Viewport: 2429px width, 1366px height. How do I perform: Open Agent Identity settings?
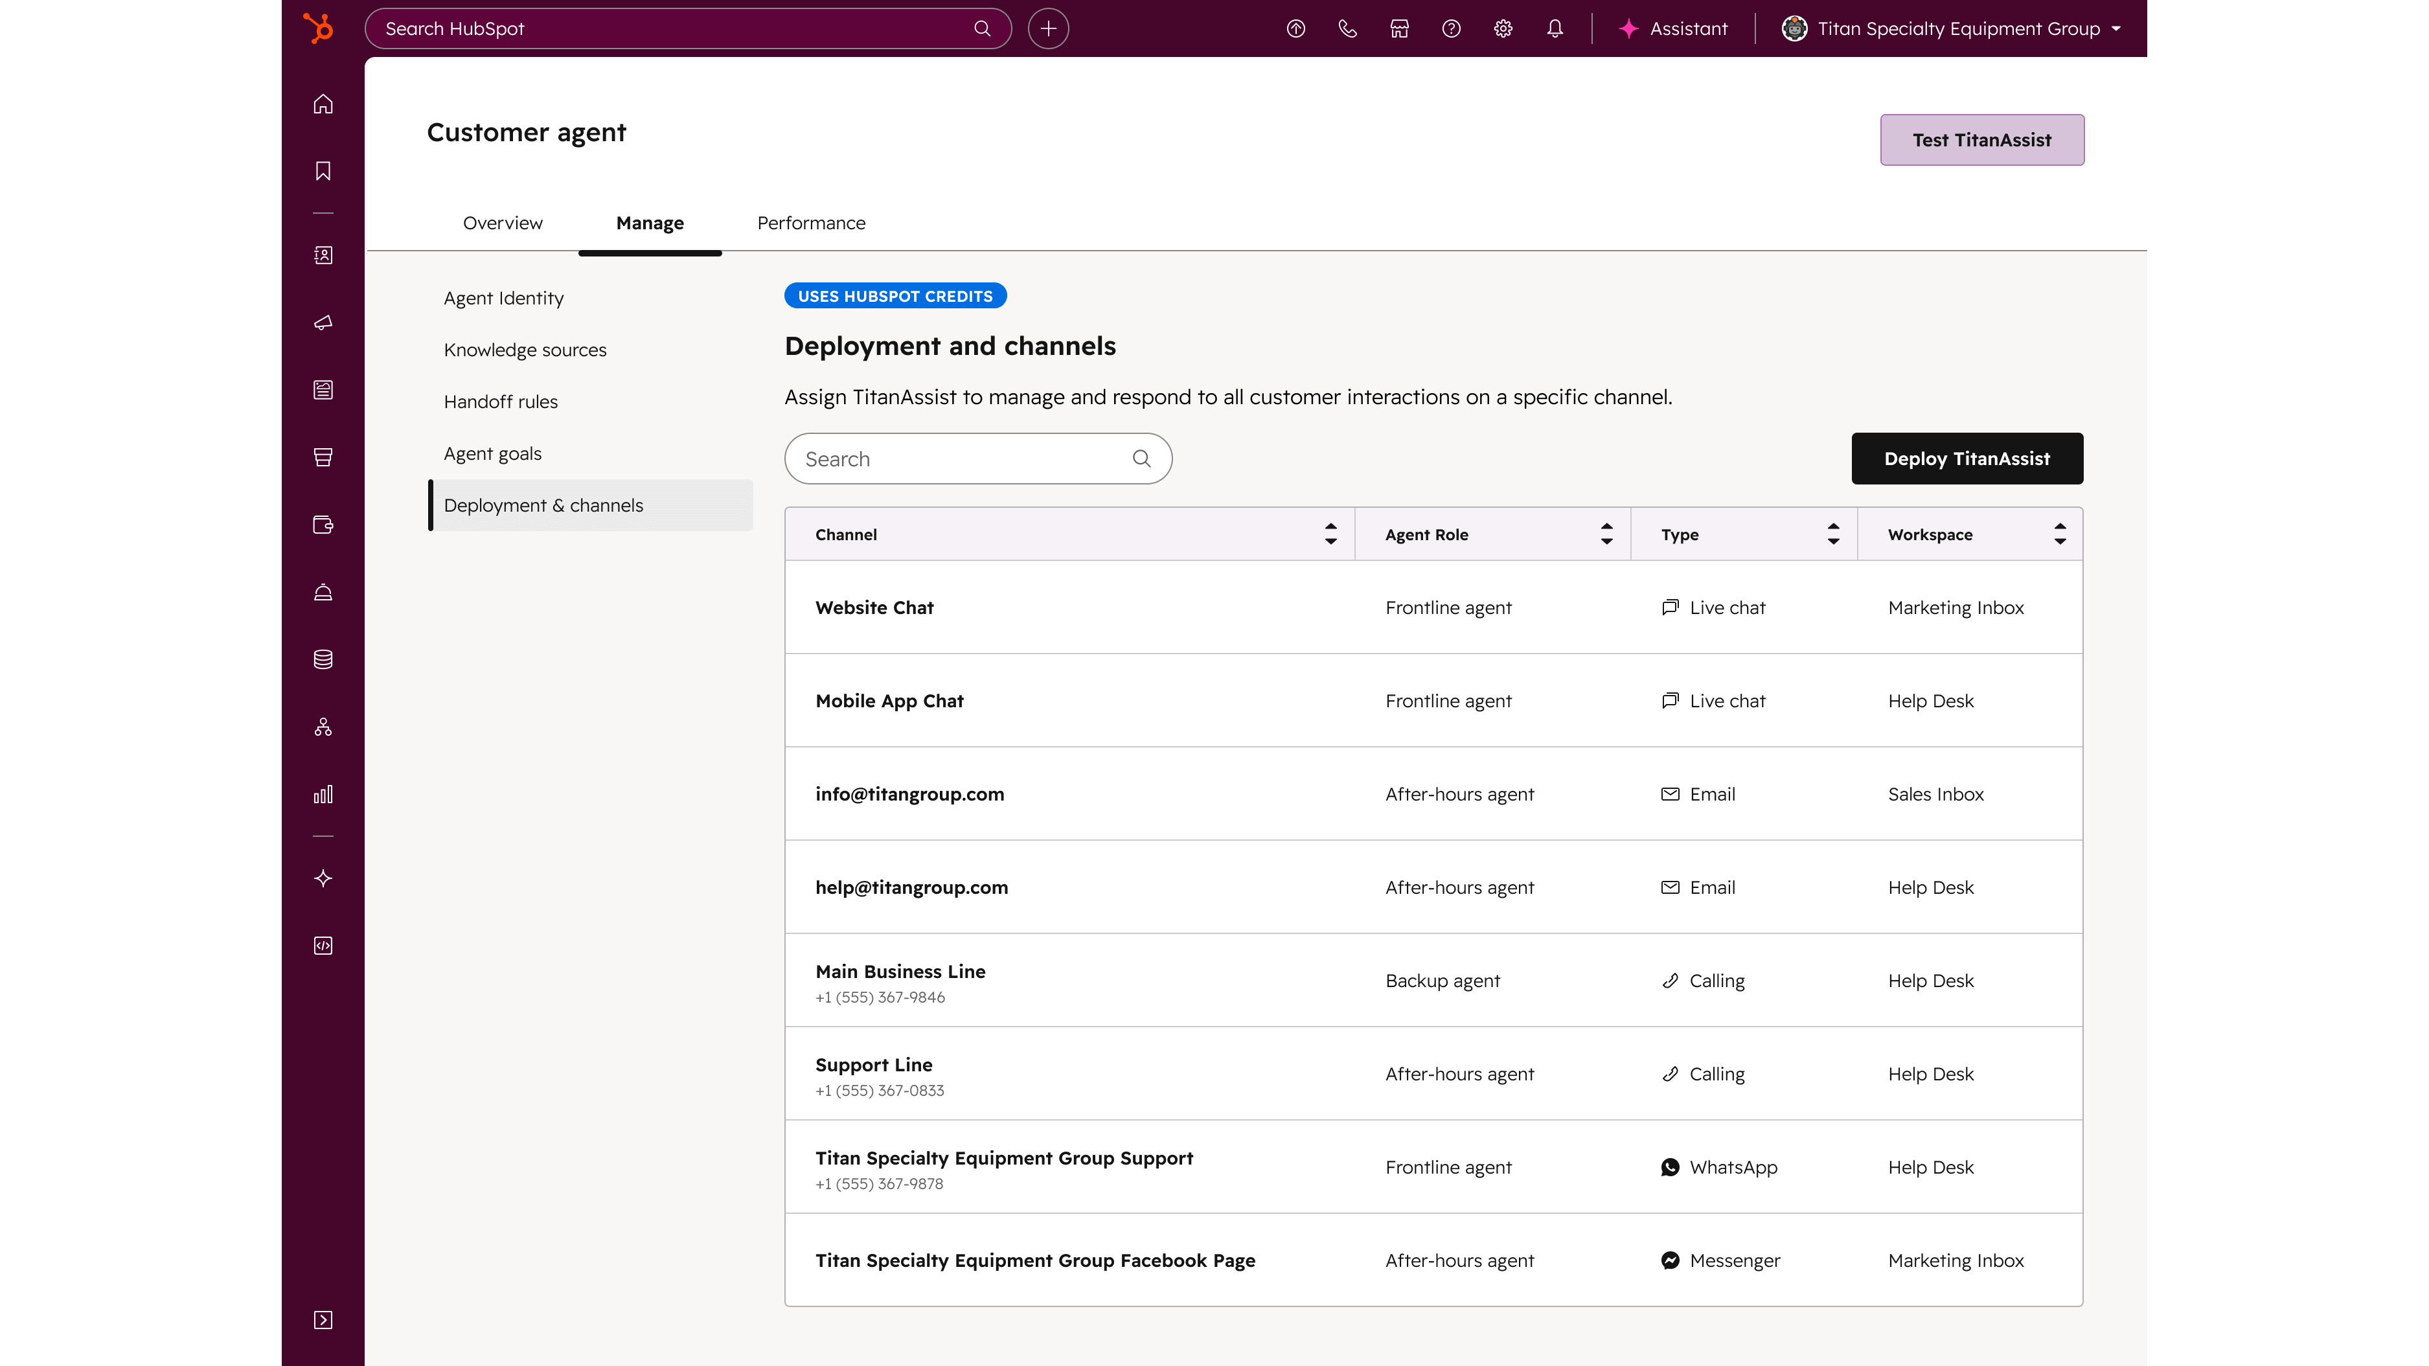pos(503,298)
